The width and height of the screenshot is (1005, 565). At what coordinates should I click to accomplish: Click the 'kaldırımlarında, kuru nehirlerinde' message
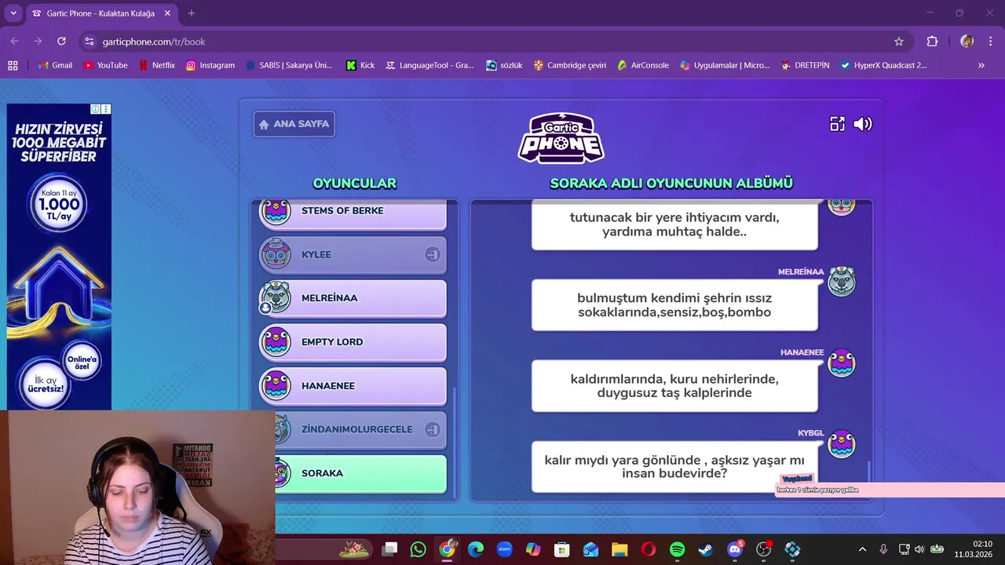click(674, 386)
